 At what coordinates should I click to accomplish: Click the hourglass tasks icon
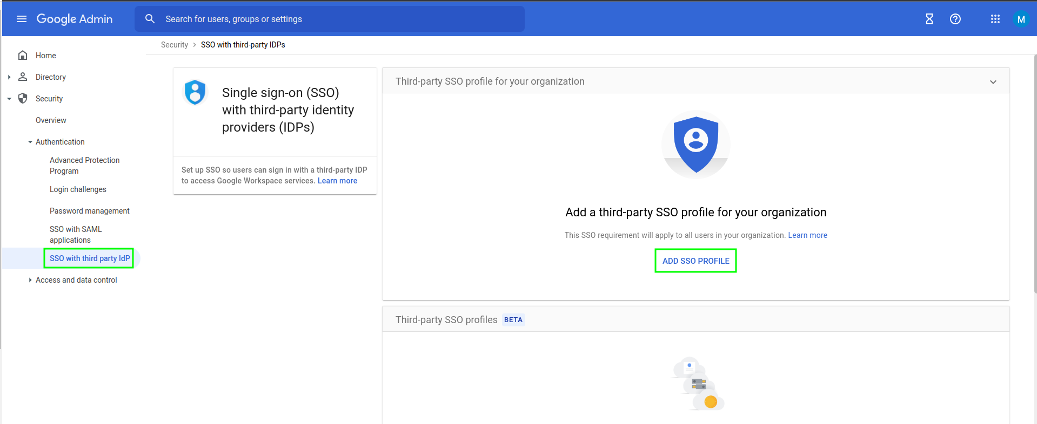tap(929, 19)
